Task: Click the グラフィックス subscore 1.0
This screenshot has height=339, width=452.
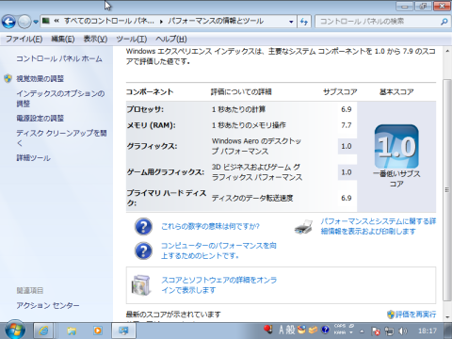Action: [x=347, y=146]
